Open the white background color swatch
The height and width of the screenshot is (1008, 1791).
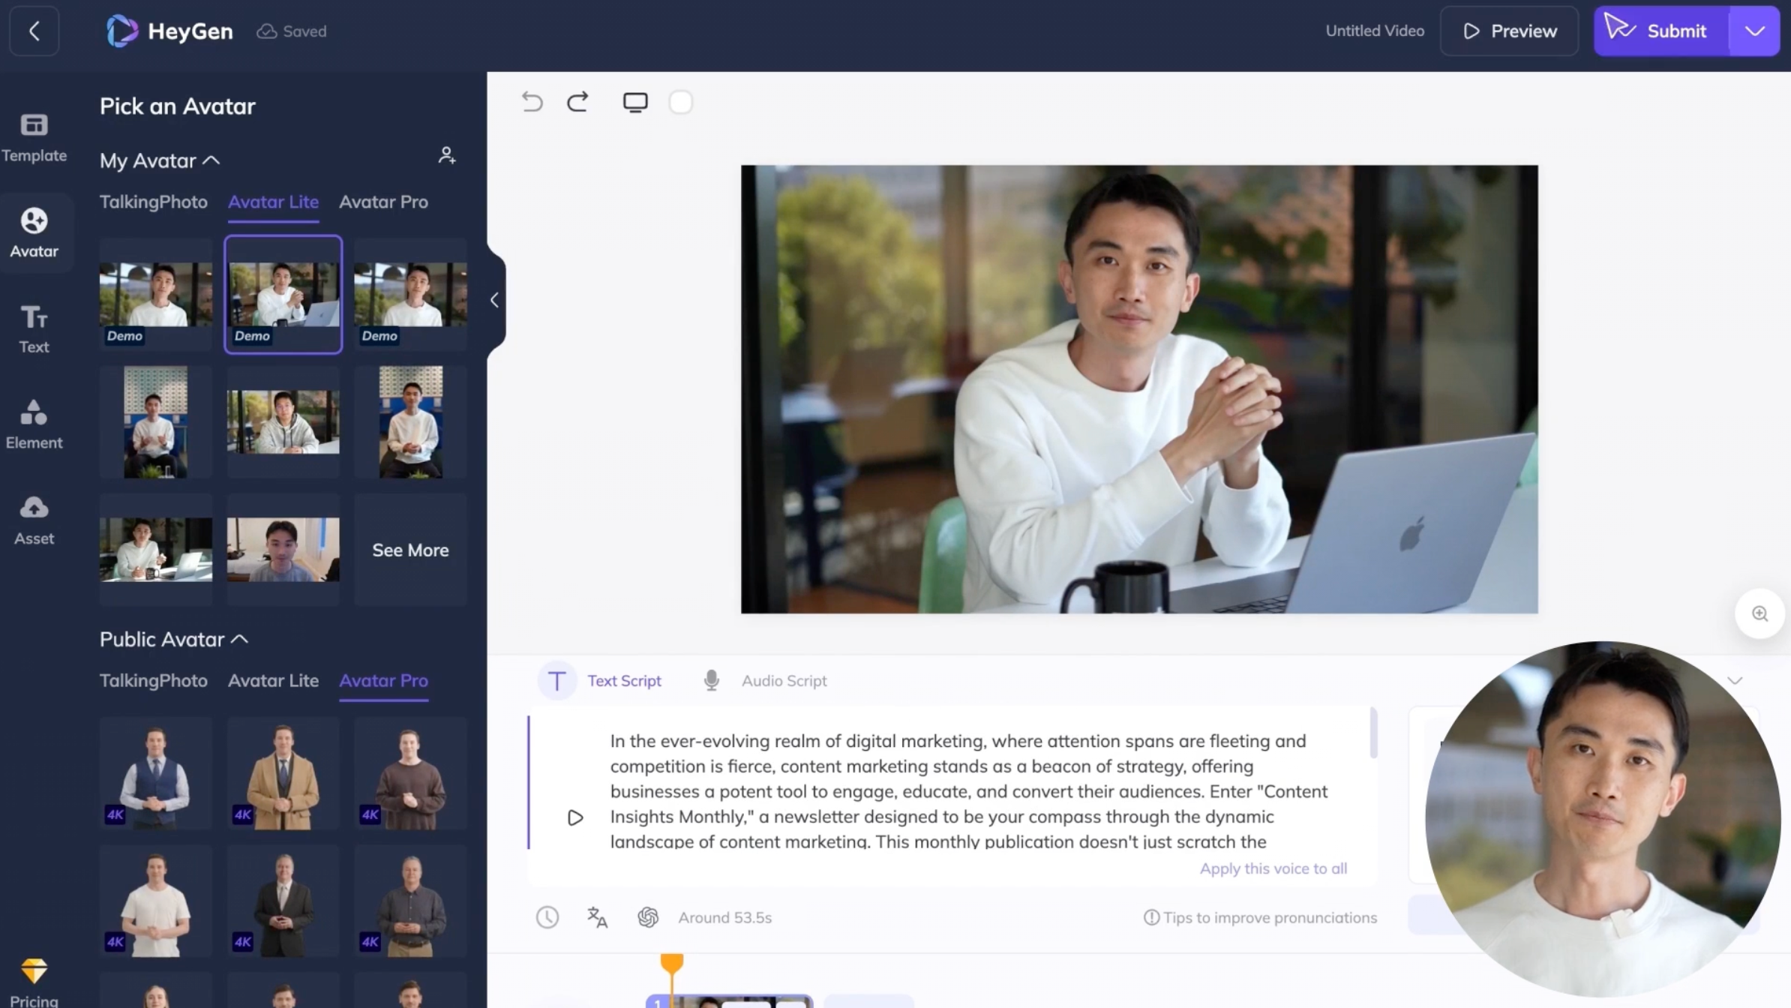point(680,102)
